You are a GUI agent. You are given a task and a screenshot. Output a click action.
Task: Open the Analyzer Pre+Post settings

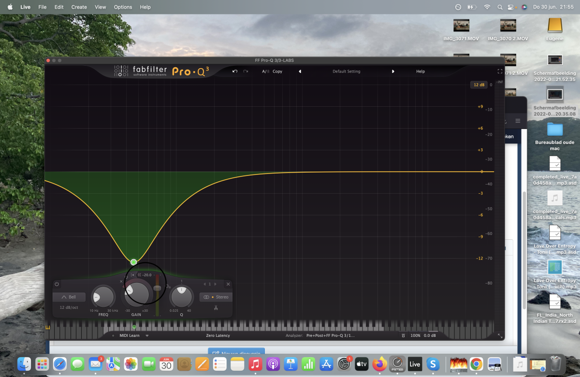[x=330, y=335]
